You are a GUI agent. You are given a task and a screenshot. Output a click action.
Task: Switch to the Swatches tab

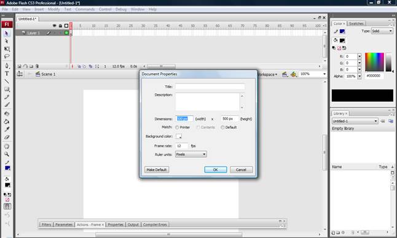pyautogui.click(x=356, y=23)
